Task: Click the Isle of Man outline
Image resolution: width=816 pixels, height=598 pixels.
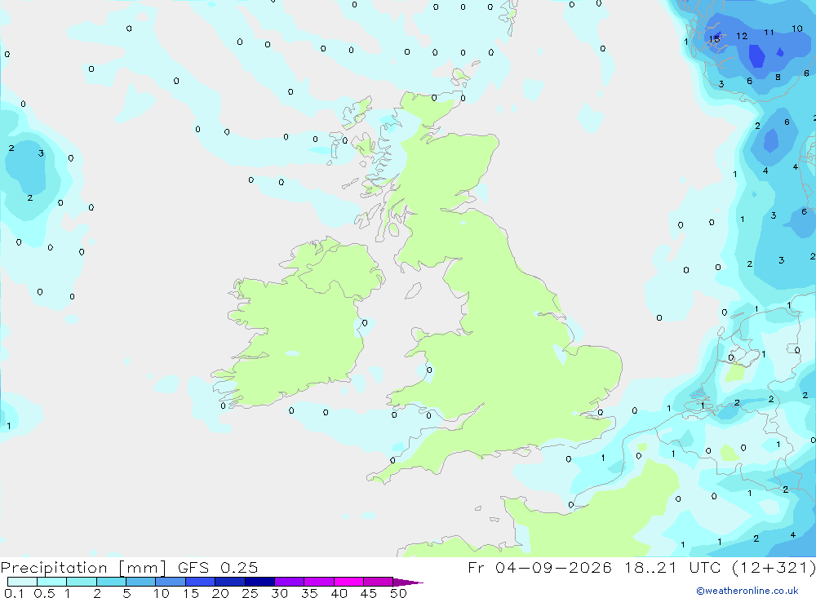Action: point(413,290)
